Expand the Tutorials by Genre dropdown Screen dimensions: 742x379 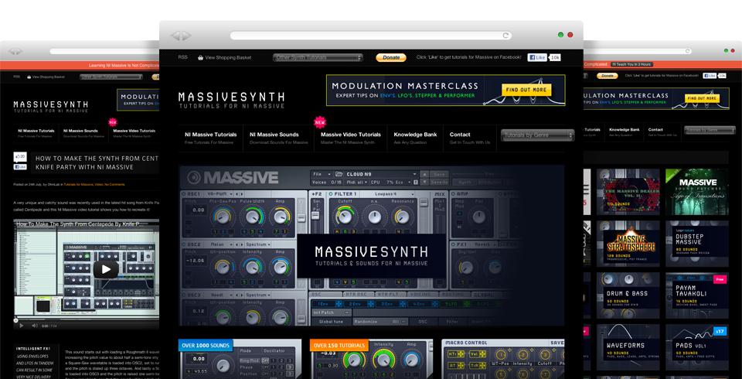click(x=537, y=135)
